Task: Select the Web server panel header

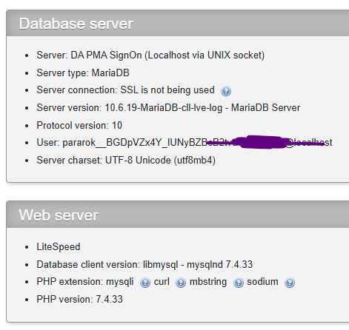Action: click(178, 215)
